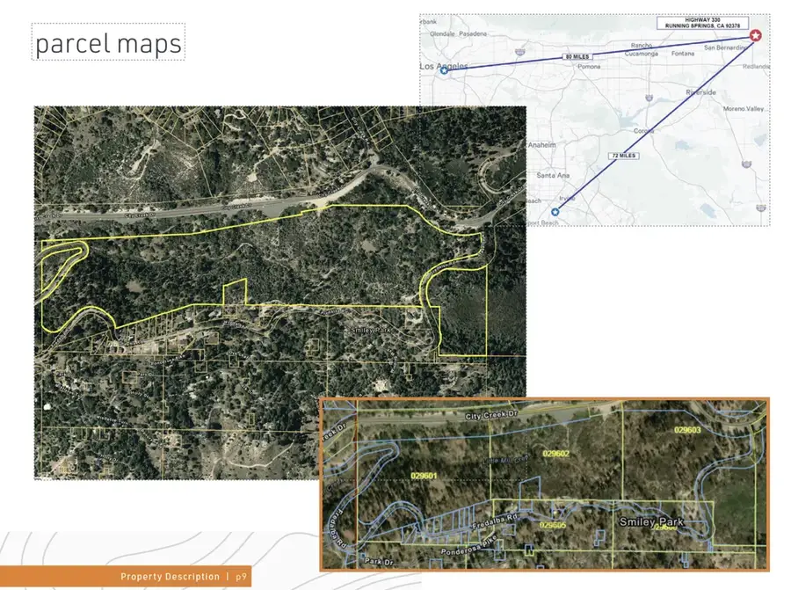Click the blue Los Angeles star marker
This screenshot has height=590, width=791.
pyautogui.click(x=444, y=70)
